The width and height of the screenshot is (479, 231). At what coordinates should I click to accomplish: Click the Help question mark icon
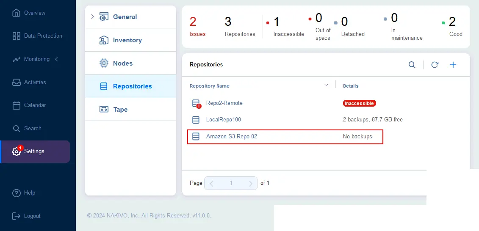16,193
